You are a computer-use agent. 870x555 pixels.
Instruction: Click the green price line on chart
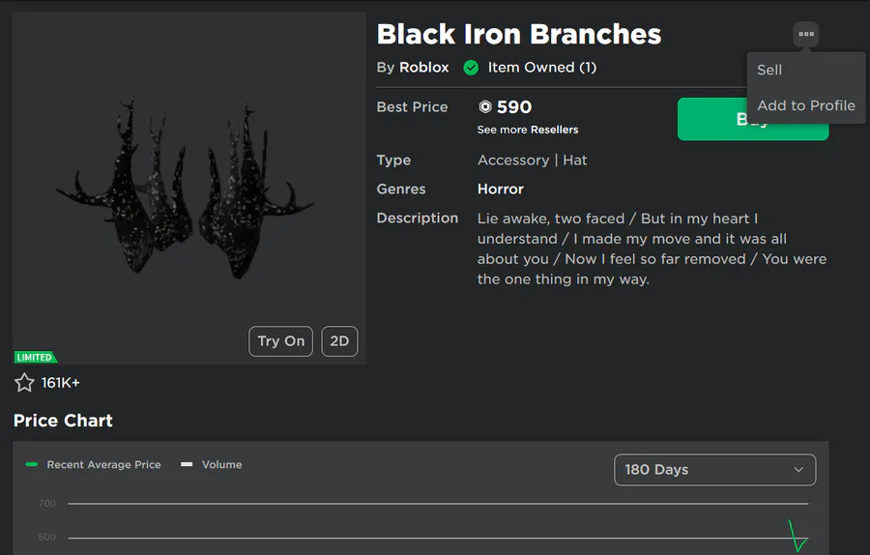tap(797, 536)
